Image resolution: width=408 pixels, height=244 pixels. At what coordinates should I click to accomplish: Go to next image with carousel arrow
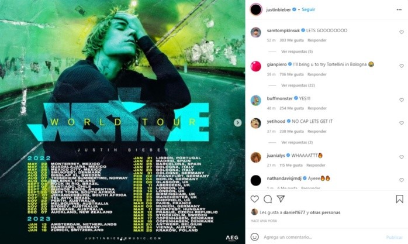click(x=237, y=123)
